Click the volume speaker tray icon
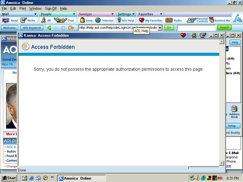This screenshot has width=243, height=182. [198, 178]
